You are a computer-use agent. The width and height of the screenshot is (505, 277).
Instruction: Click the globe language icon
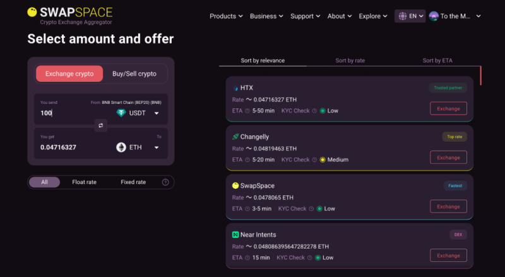coord(403,16)
